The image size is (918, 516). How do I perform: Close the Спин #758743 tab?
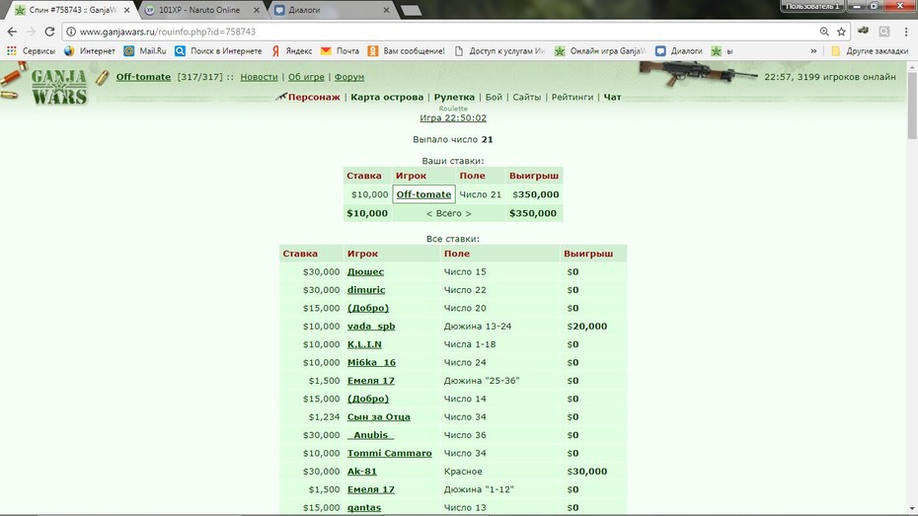point(127,10)
